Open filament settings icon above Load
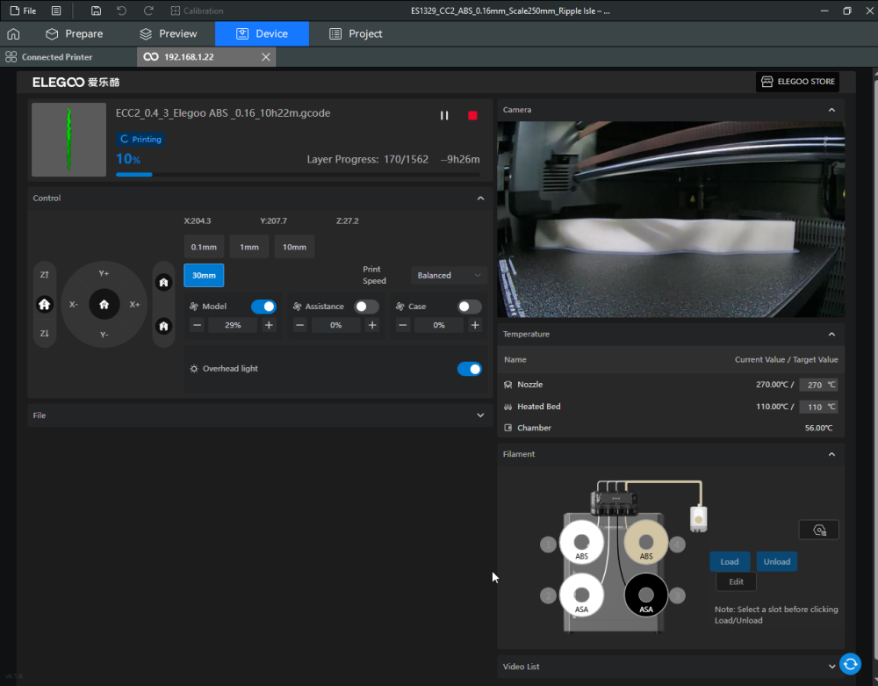 click(x=818, y=530)
